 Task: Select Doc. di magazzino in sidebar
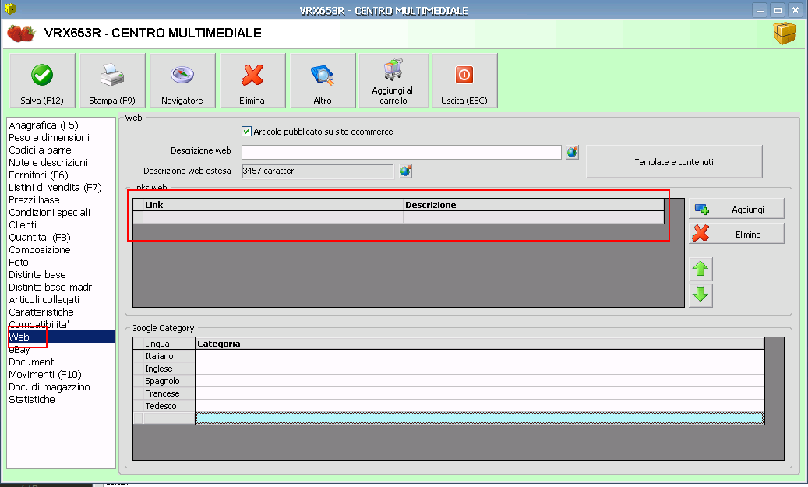pos(49,386)
